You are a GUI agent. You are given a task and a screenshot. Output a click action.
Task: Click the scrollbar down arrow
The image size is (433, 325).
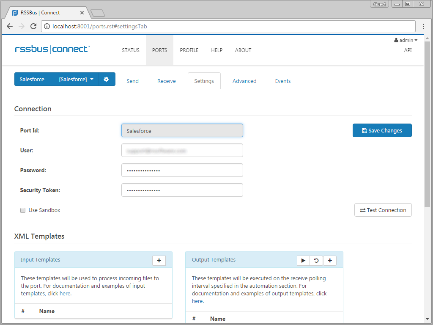(427, 319)
